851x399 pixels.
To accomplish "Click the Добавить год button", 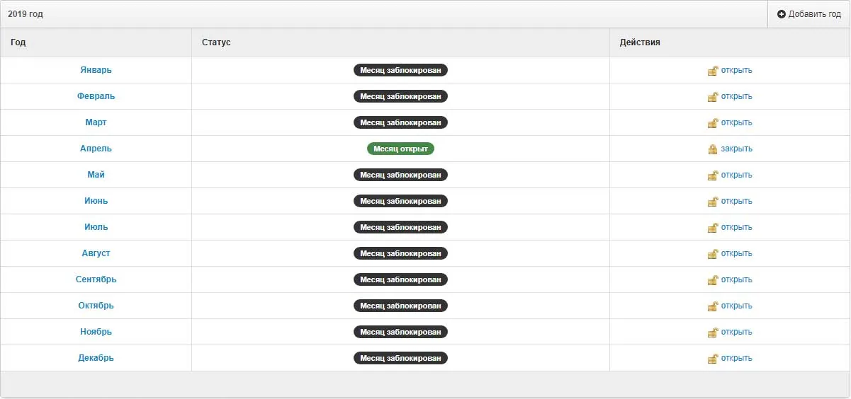I will (809, 14).
